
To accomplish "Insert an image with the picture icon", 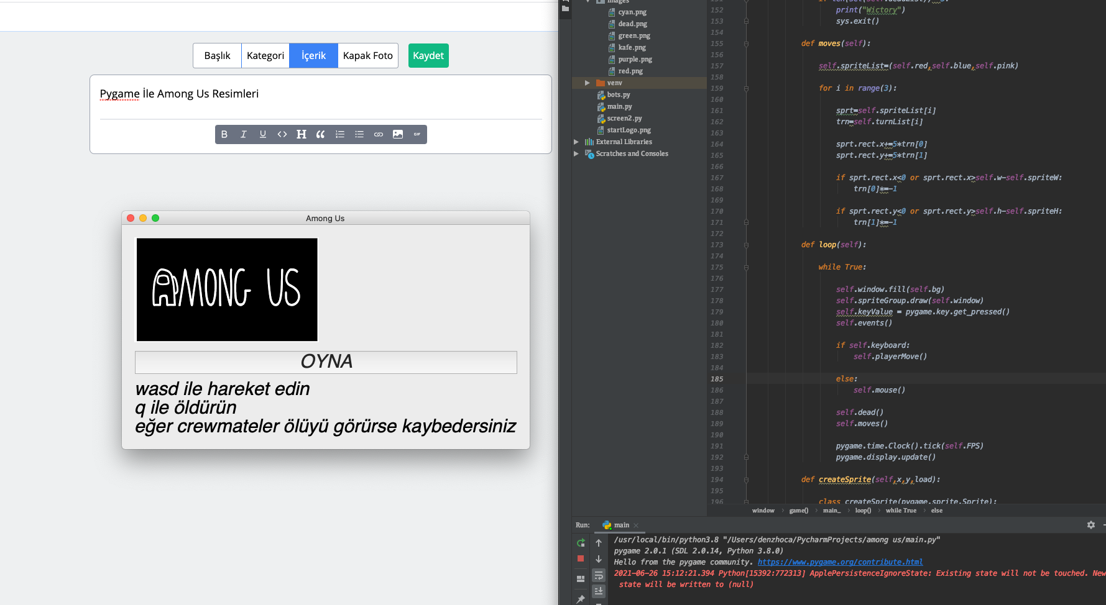I will point(398,134).
